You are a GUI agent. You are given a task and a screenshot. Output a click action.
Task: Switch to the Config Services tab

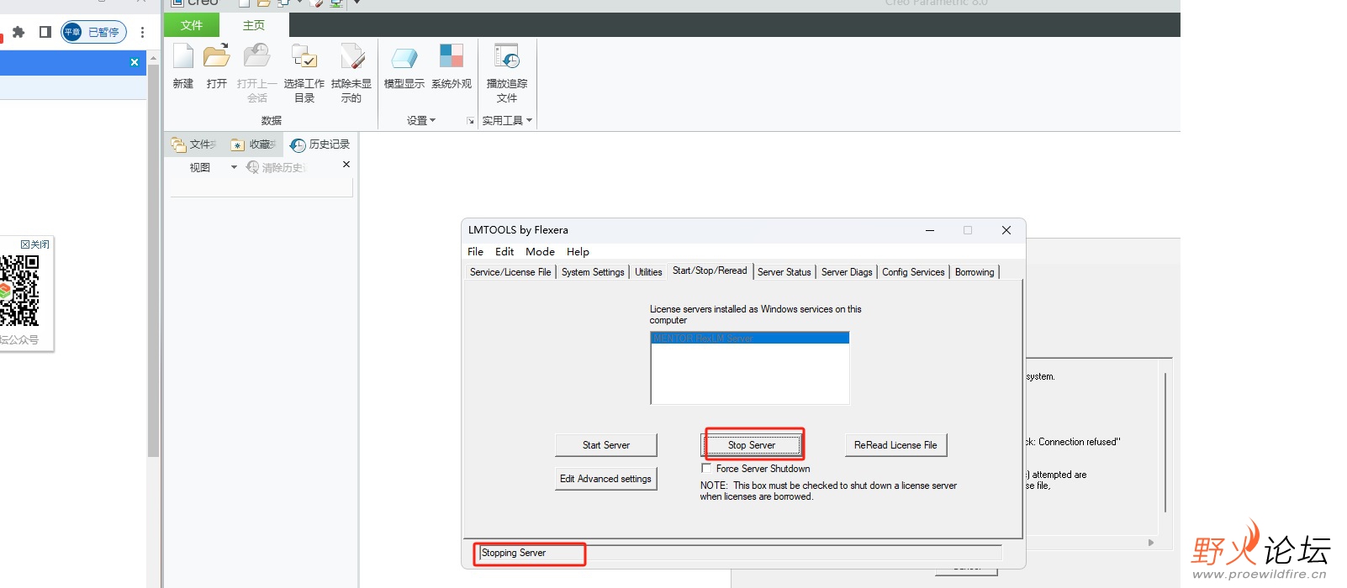coord(913,272)
